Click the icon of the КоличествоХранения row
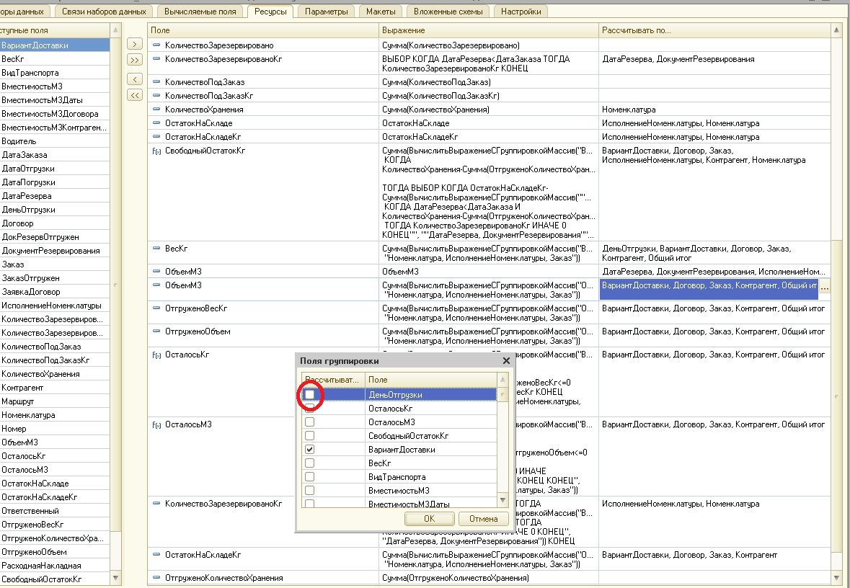This screenshot has width=850, height=588. coord(156,109)
